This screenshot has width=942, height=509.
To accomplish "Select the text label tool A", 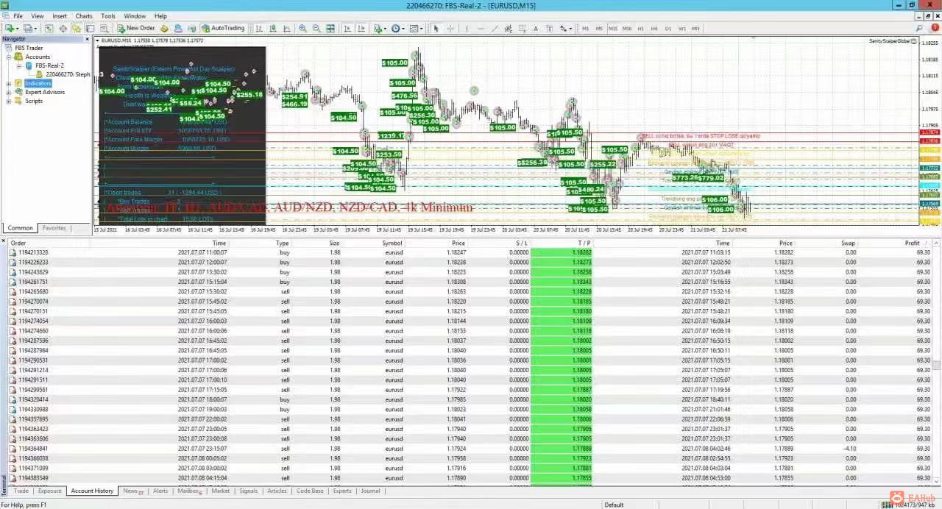I will pos(536,28).
